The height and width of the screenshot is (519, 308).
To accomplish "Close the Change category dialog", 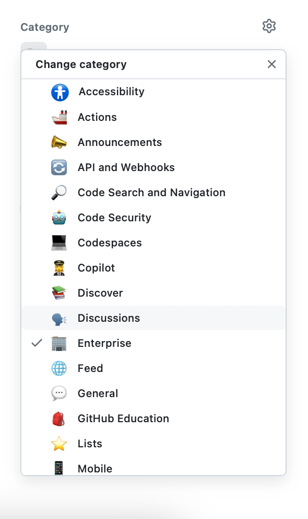I will (271, 64).
